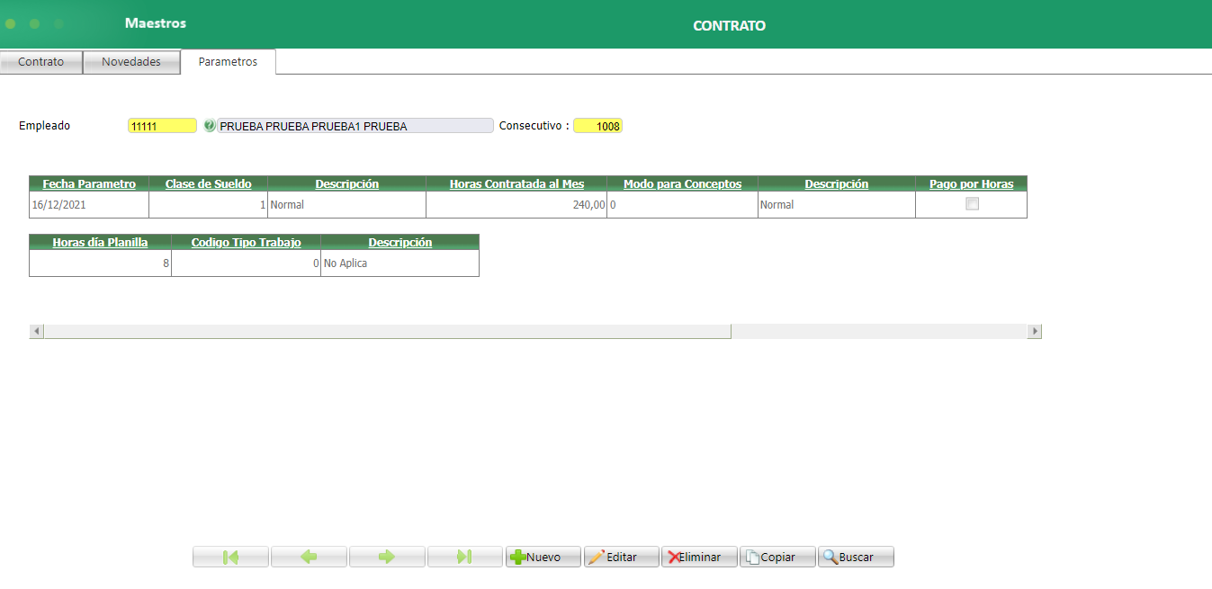Click the horizontal scrollbar thumb
This screenshot has height=589, width=1212.
click(387, 331)
